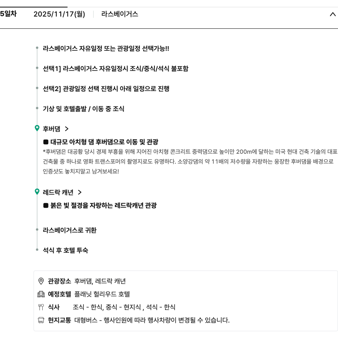
Task: Click the 석식 후 호텔 투숙 timeline item
Action: (65, 250)
